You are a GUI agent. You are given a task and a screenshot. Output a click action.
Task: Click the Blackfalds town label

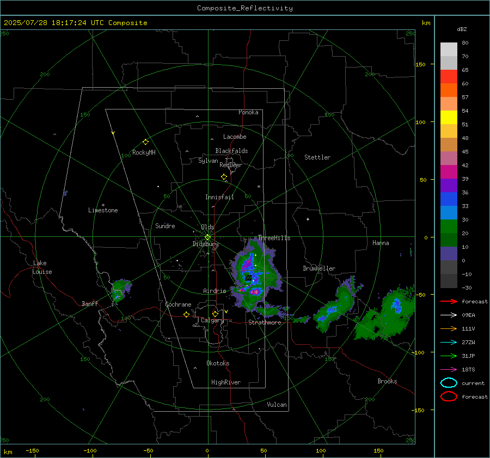231,151
